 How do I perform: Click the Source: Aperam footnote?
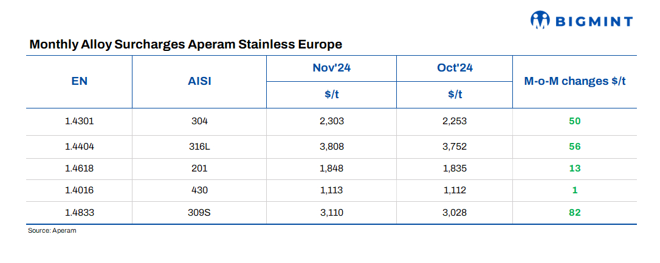coord(52,231)
